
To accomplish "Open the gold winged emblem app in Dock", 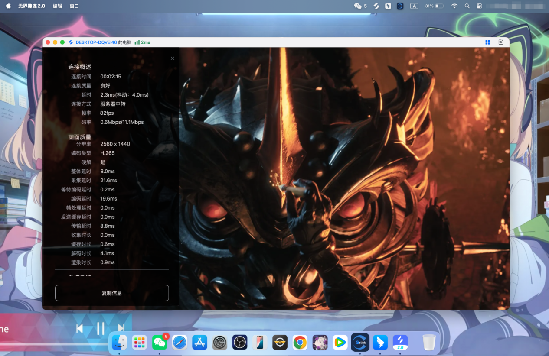I will coord(280,343).
